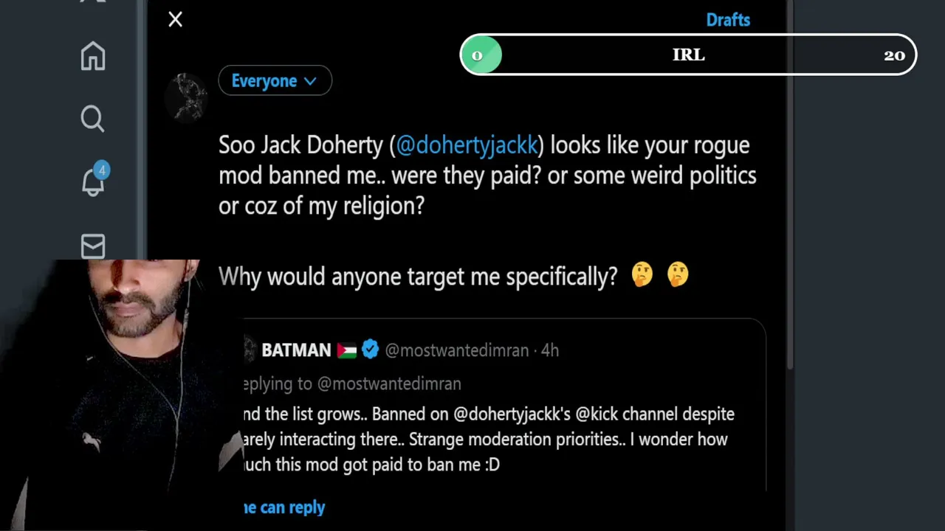Click the compose dialog scrollbar
The height and width of the screenshot is (531, 945).
[789, 184]
